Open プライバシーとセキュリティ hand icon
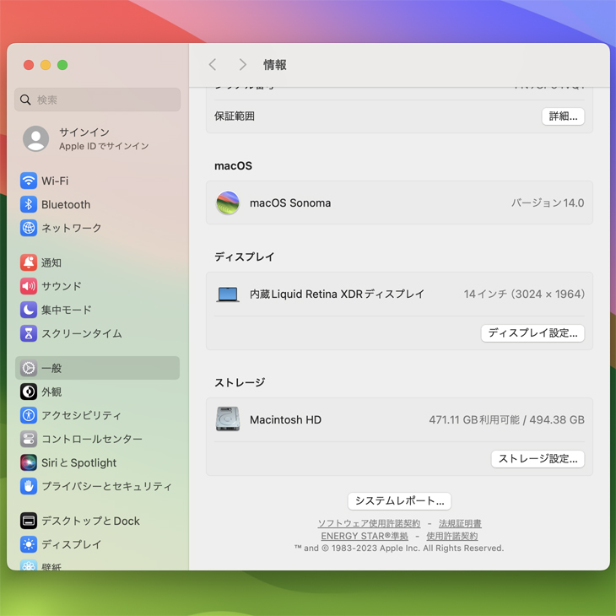Screen dimensions: 616x616 (29, 486)
